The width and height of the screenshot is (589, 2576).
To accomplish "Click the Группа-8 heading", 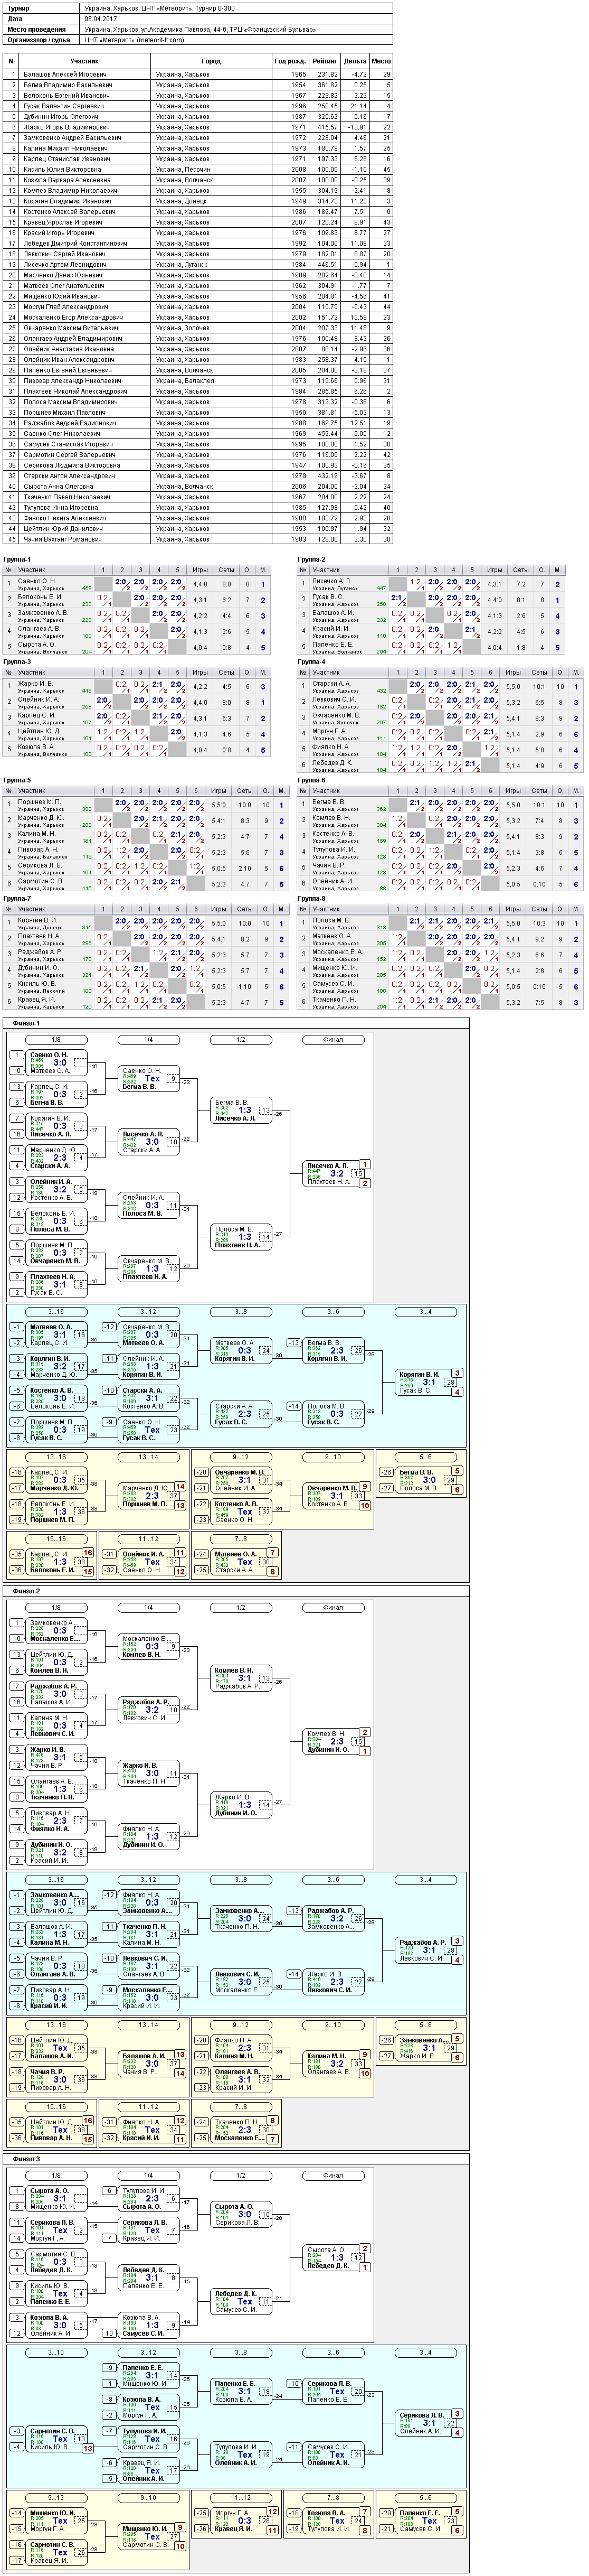I will (x=311, y=899).
